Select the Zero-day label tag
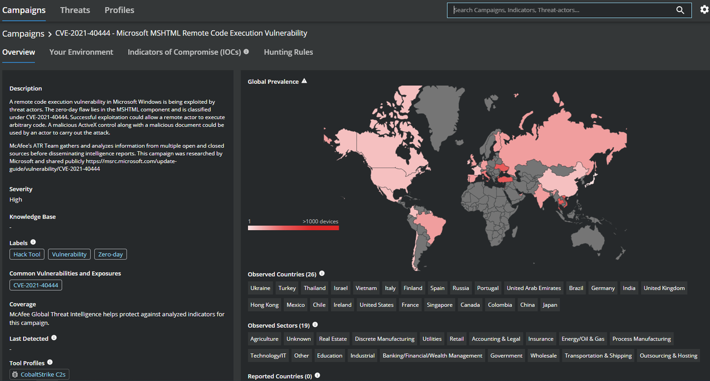The image size is (710, 381). pos(110,255)
